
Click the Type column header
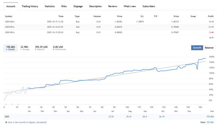pyautogui.click(x=77, y=16)
